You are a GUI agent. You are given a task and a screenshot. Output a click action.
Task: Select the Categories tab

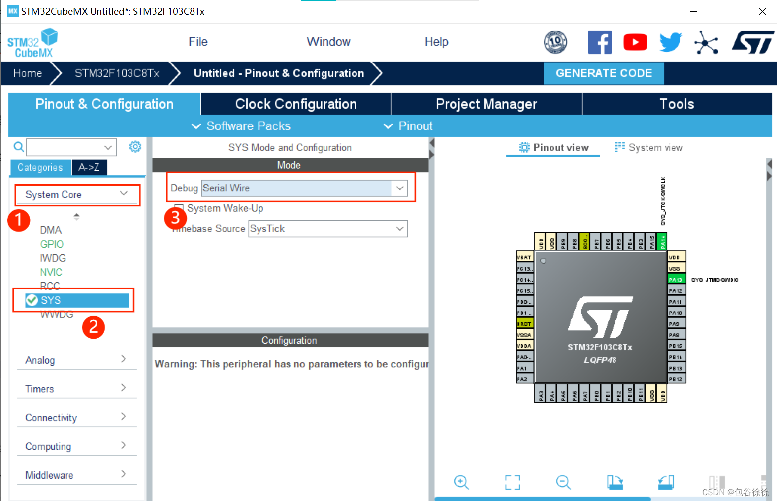[x=40, y=167]
